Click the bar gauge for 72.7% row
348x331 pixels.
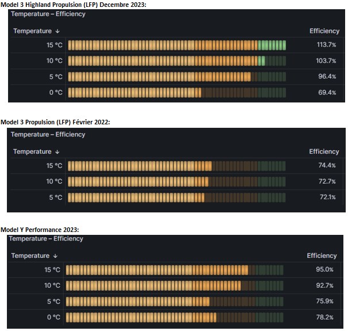[177, 182]
